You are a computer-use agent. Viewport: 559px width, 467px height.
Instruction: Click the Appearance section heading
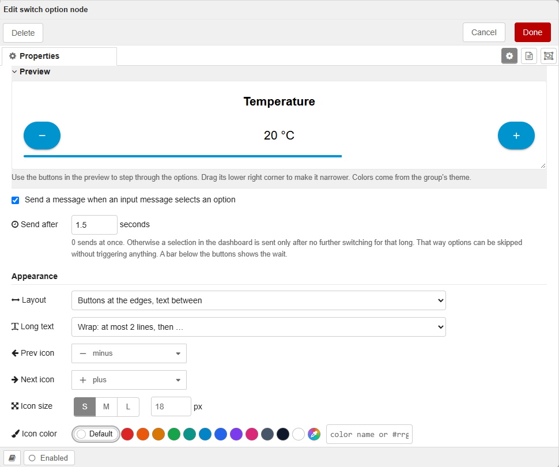(x=35, y=277)
